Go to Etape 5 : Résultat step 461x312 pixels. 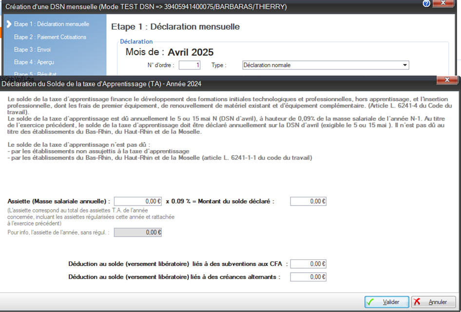[x=35, y=74]
